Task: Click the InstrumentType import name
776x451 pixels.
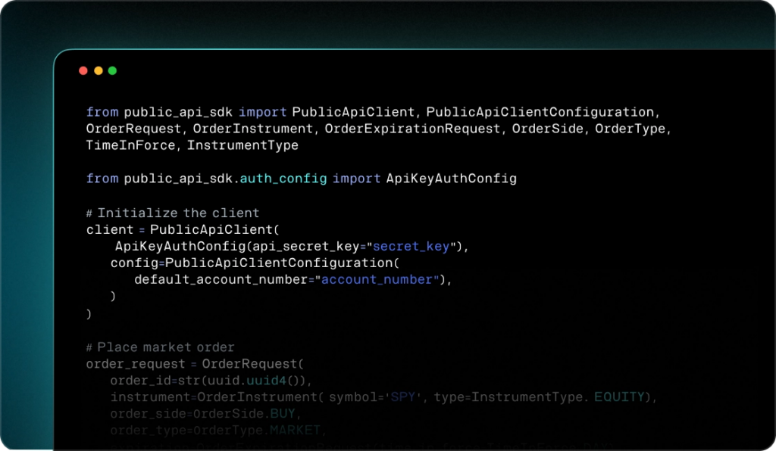Action: [x=242, y=146]
